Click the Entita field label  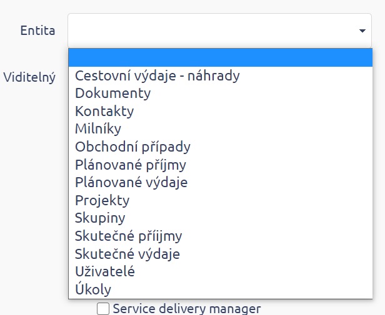(37, 31)
